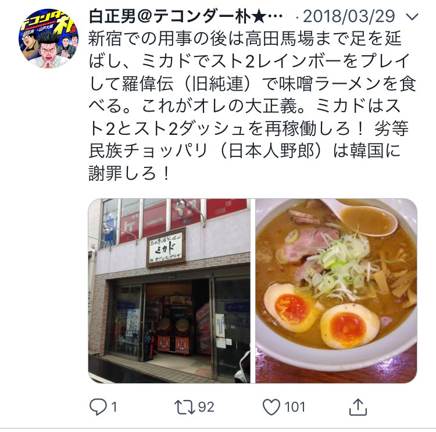
Task: Open the share upload icon
Action: coord(358,407)
